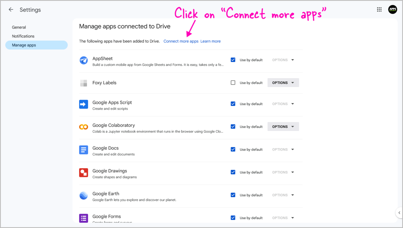Open the Google Apps Script Options dropdown
The width and height of the screenshot is (403, 228).
283,104
